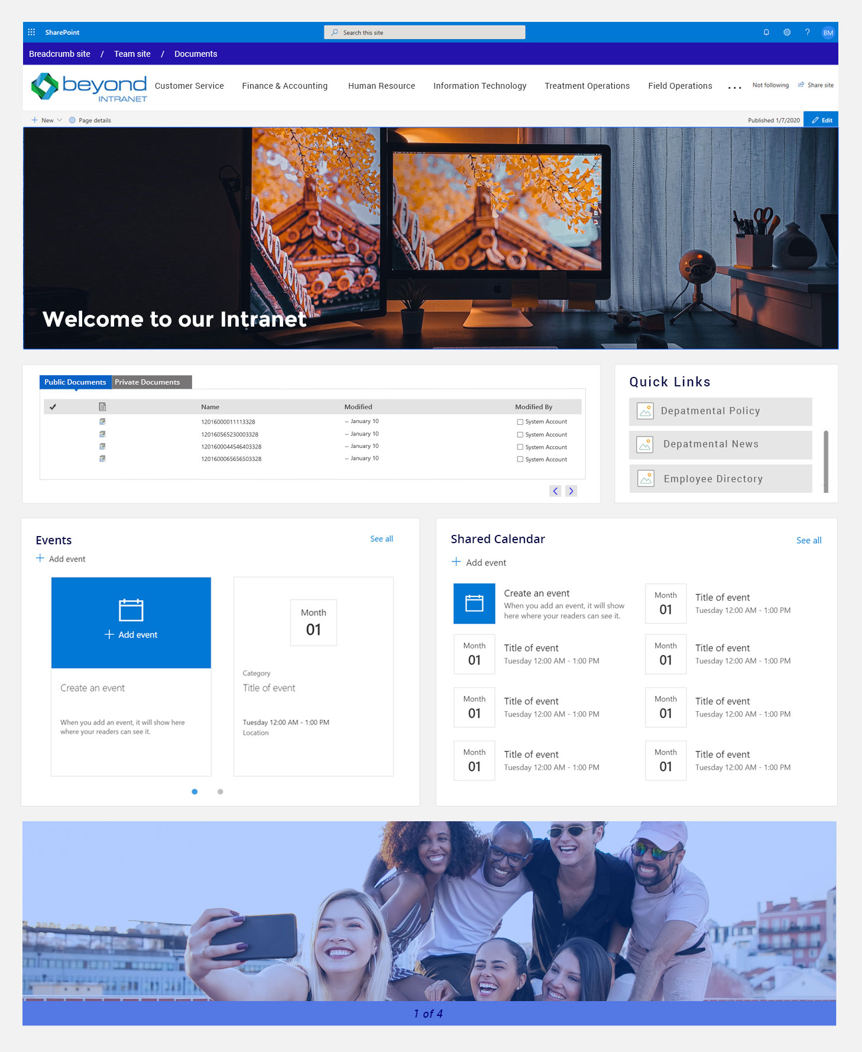Image resolution: width=862 pixels, height=1052 pixels.
Task: Open the Field Operations menu
Action: pyautogui.click(x=680, y=86)
